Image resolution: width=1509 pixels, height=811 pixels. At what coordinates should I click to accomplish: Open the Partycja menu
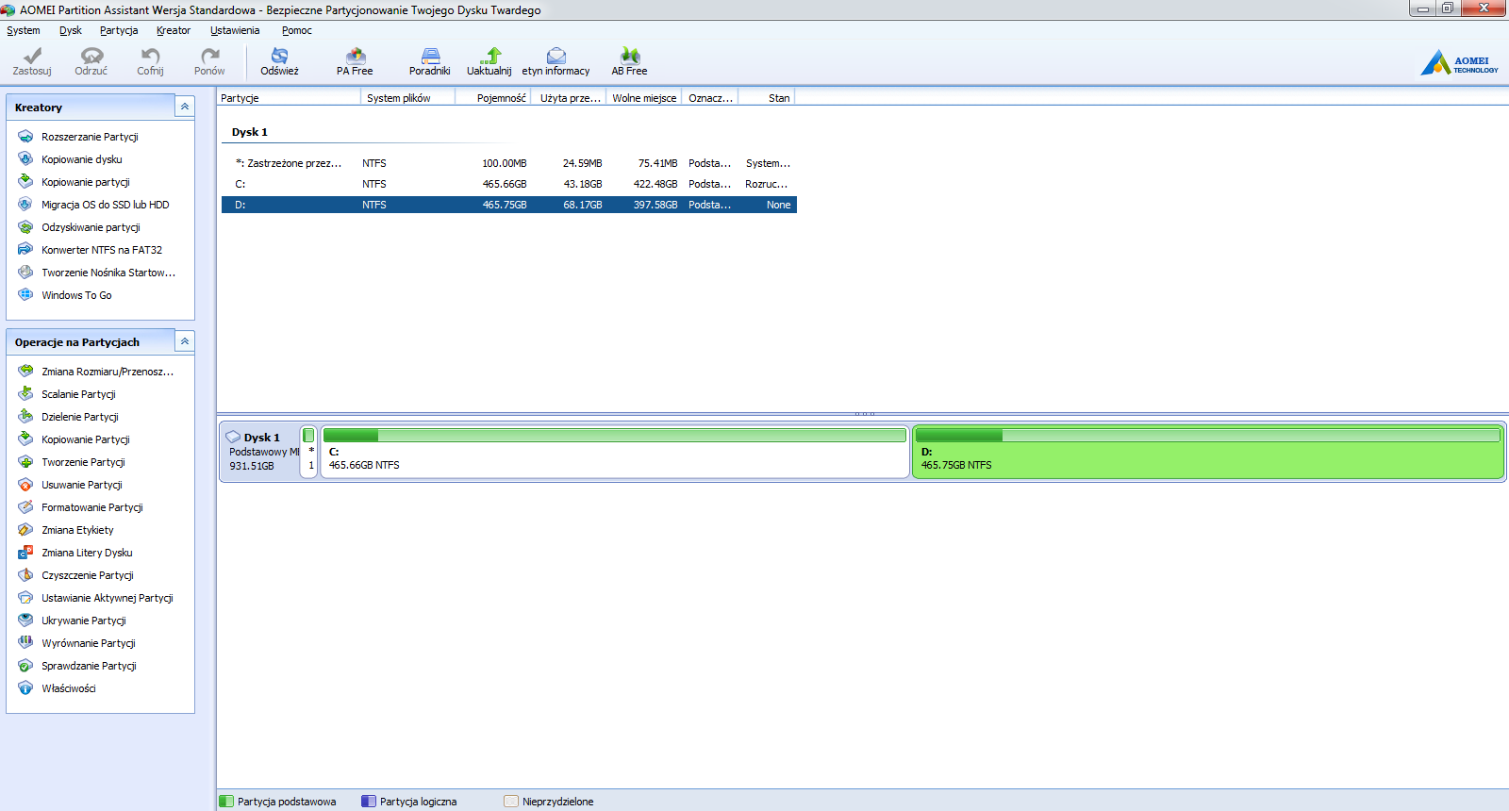(x=119, y=30)
